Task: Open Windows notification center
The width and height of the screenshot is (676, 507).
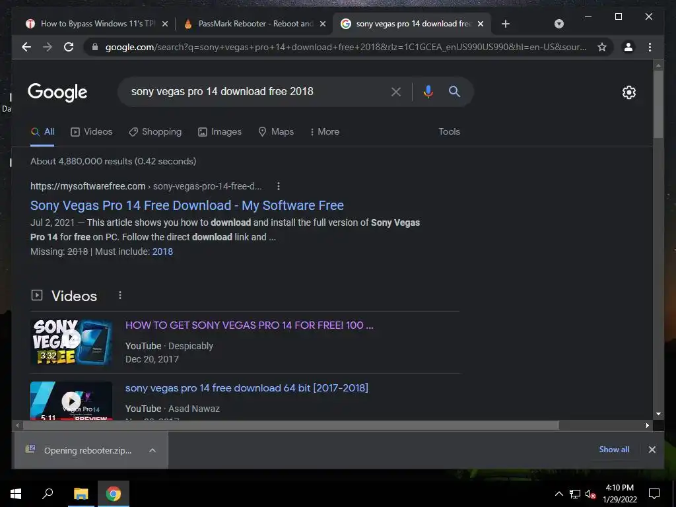Action: (x=654, y=494)
